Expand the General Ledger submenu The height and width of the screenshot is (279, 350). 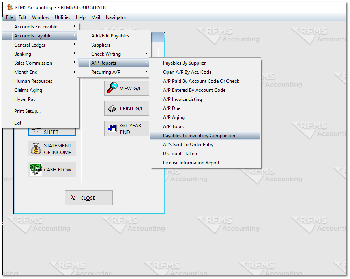[x=40, y=45]
